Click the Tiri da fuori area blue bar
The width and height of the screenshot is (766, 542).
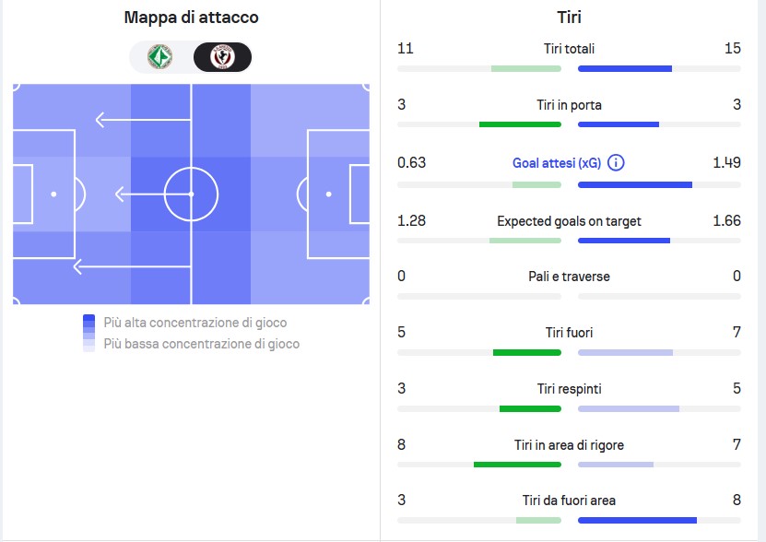click(x=638, y=521)
